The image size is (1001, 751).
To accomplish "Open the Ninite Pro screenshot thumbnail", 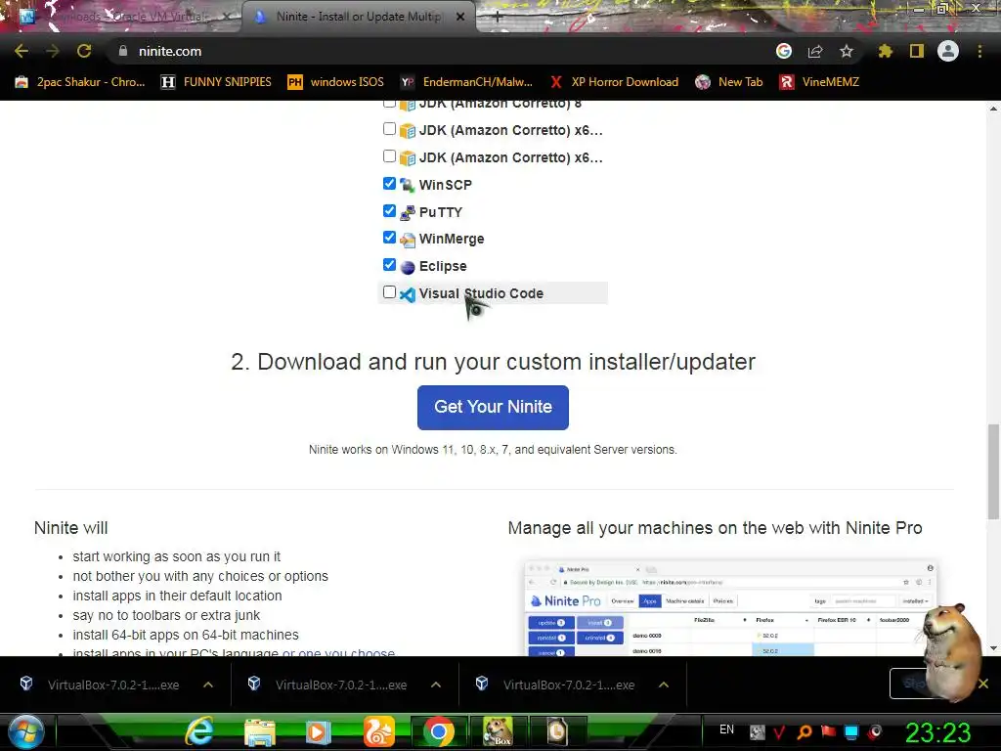I will pos(730,608).
